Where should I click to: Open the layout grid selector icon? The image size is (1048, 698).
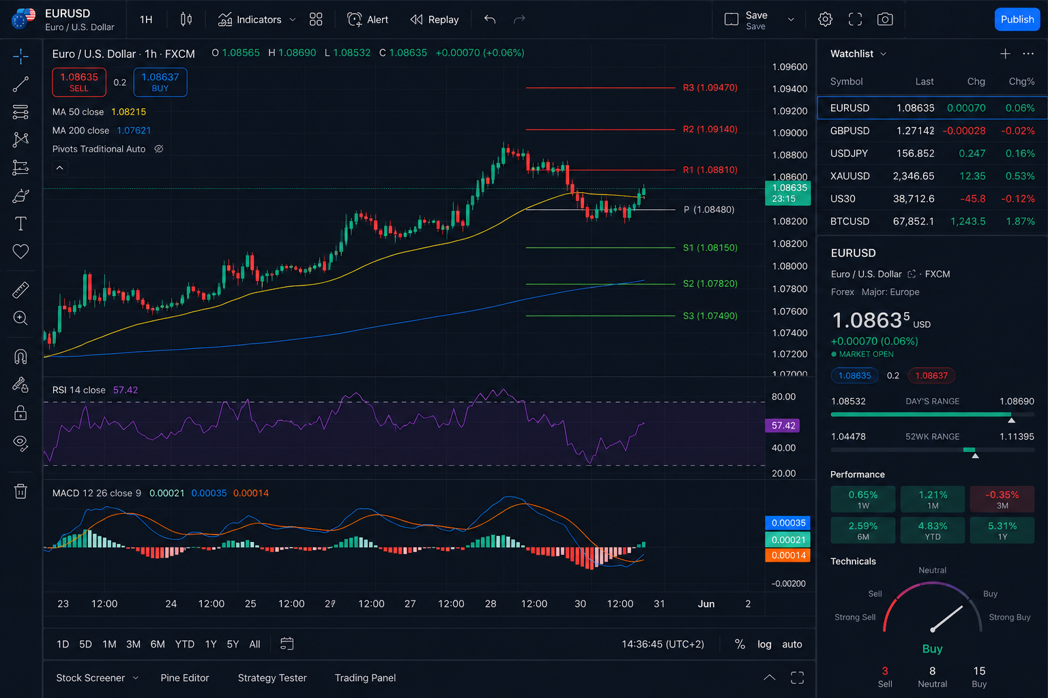(316, 20)
